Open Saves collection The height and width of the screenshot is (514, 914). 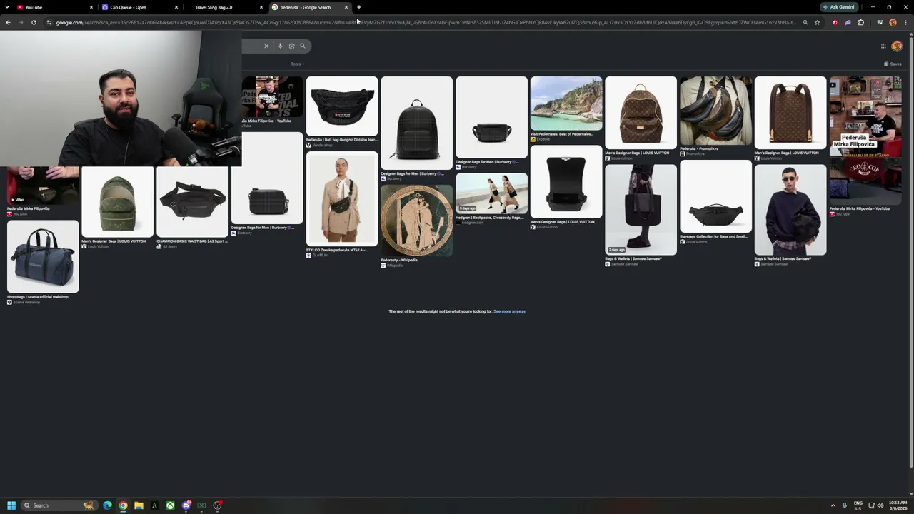tap(893, 64)
